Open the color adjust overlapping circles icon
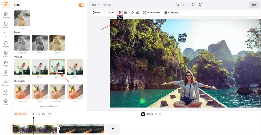 [125, 12]
